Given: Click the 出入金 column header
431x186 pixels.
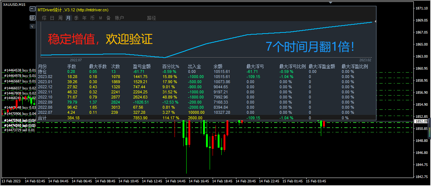Looking at the screenshot, I should (x=195, y=66).
